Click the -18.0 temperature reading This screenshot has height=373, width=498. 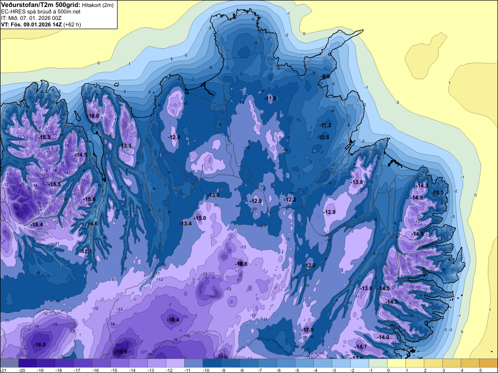click(x=39, y=345)
